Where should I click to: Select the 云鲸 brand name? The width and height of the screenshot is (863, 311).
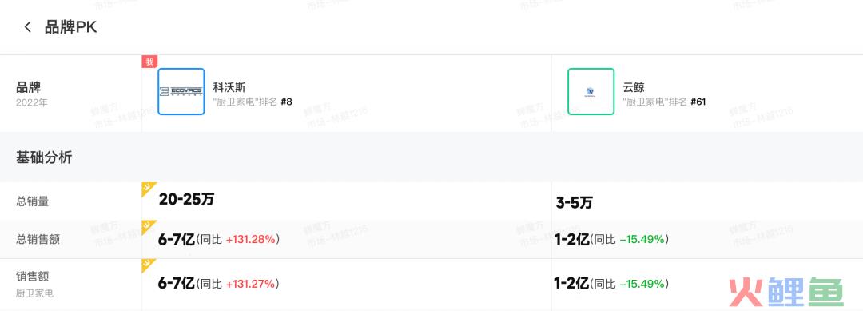click(634, 87)
